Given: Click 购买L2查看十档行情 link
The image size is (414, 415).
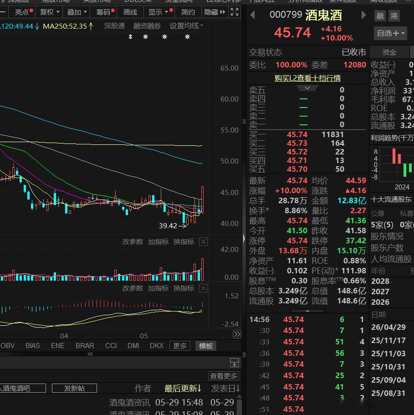Looking at the screenshot, I should [x=307, y=78].
